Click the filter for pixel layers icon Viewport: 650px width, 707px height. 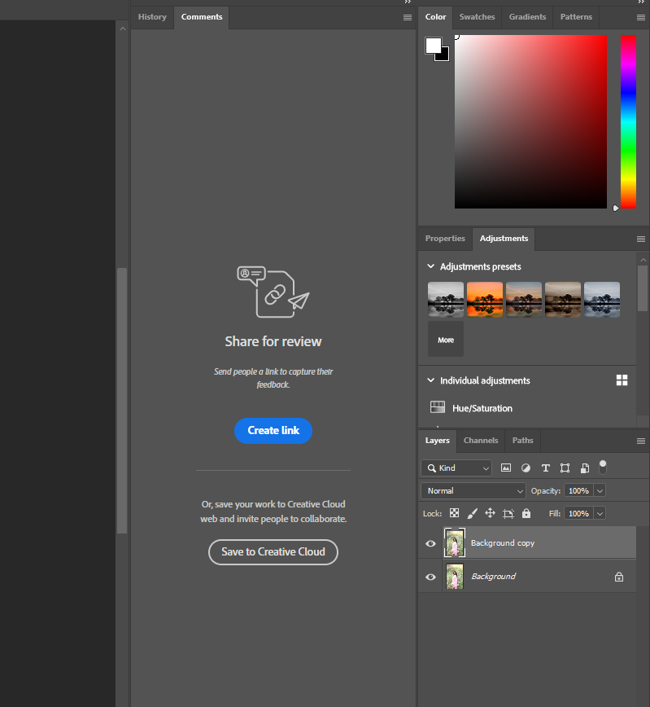pyautogui.click(x=506, y=468)
